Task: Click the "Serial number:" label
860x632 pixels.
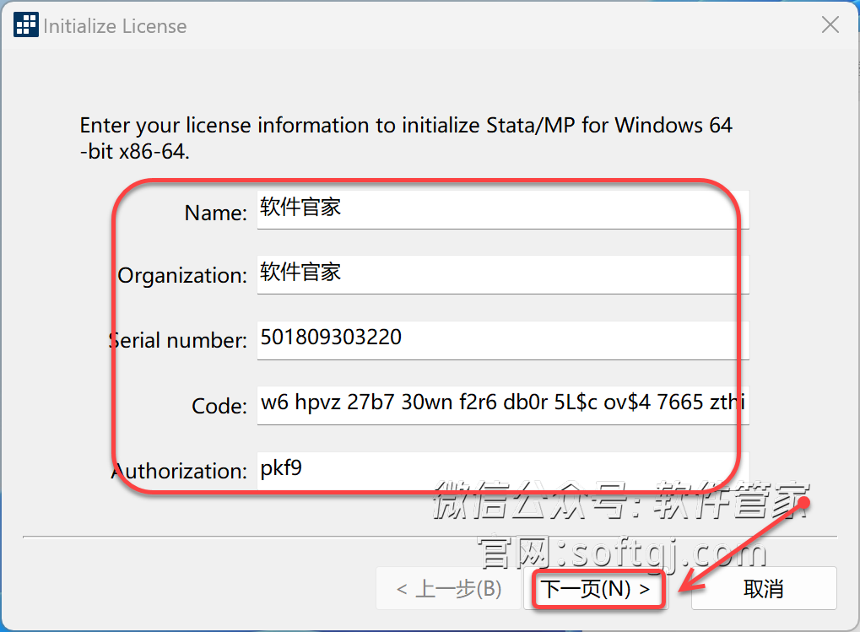Action: 178,340
